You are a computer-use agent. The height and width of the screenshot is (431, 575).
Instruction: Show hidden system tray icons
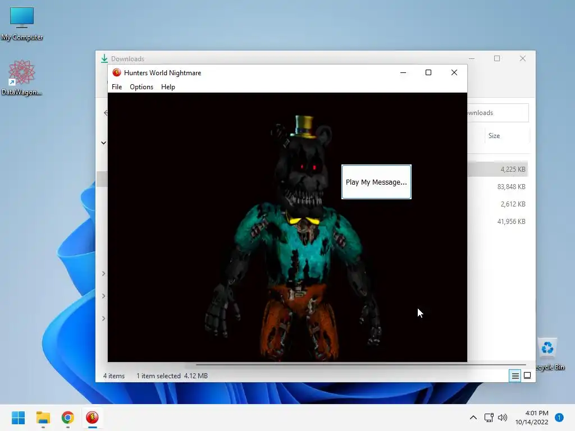(x=473, y=418)
